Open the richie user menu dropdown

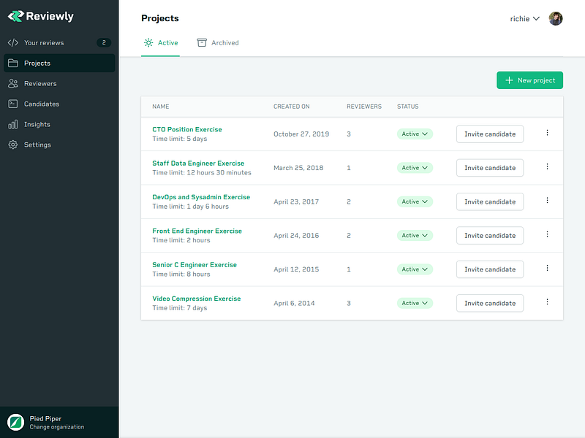(525, 19)
